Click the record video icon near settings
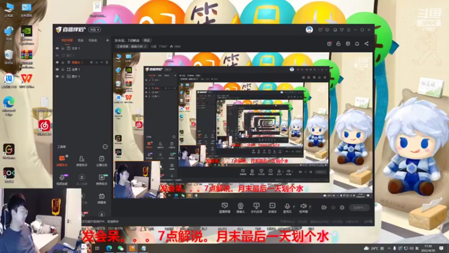Image resolution: width=449 pixels, height=253 pixels. [x=324, y=207]
